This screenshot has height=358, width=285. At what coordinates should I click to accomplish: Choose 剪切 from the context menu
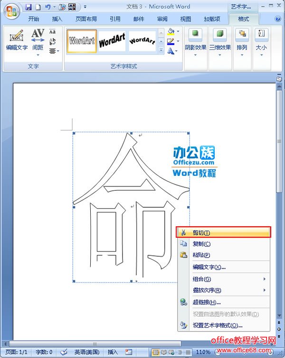coord(223,232)
